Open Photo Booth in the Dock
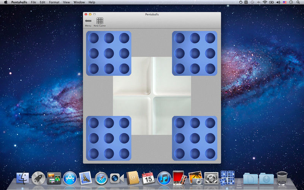Screen dimensions: 304x190 point(180,178)
